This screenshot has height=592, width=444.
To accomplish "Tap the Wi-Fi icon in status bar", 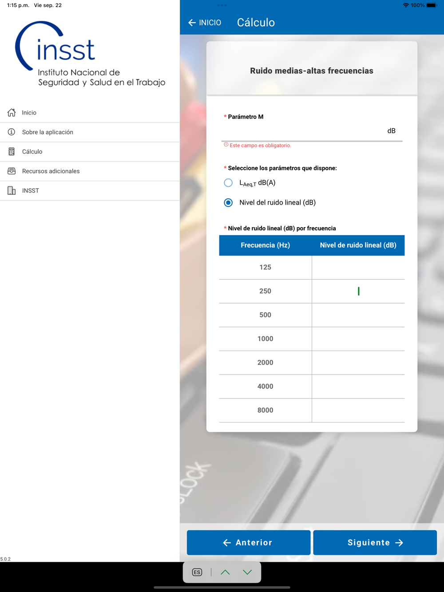I will [406, 5].
